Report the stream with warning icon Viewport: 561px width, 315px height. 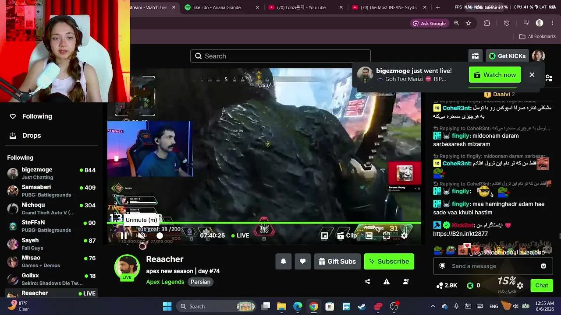pyautogui.click(x=387, y=282)
